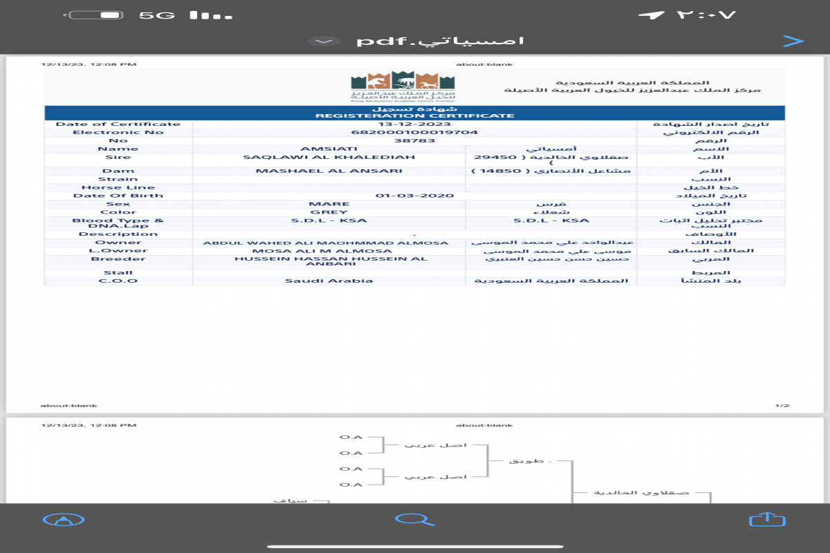Tap the search magnifier icon
The width and height of the screenshot is (830, 553).
pyautogui.click(x=414, y=520)
